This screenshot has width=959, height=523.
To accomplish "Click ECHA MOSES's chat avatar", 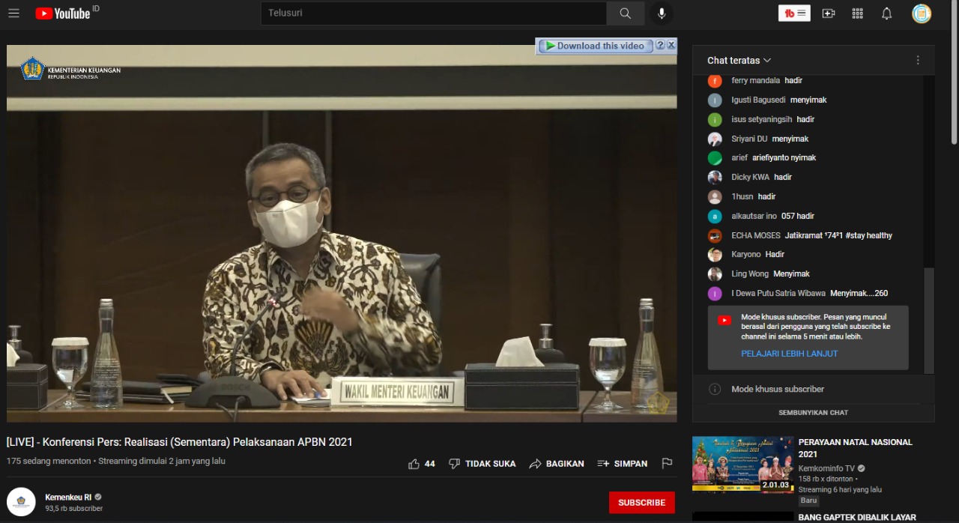I will (716, 235).
